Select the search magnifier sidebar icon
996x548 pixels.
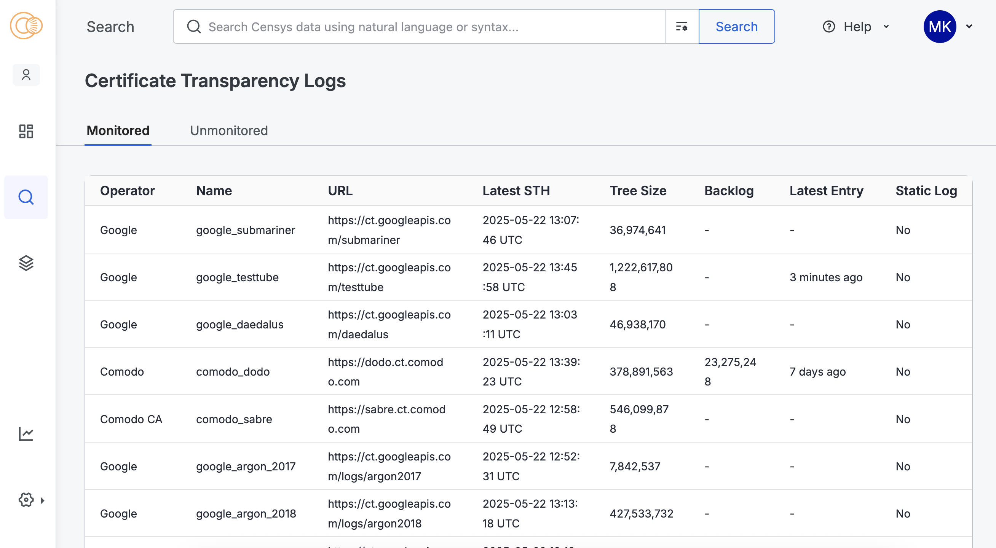(26, 198)
